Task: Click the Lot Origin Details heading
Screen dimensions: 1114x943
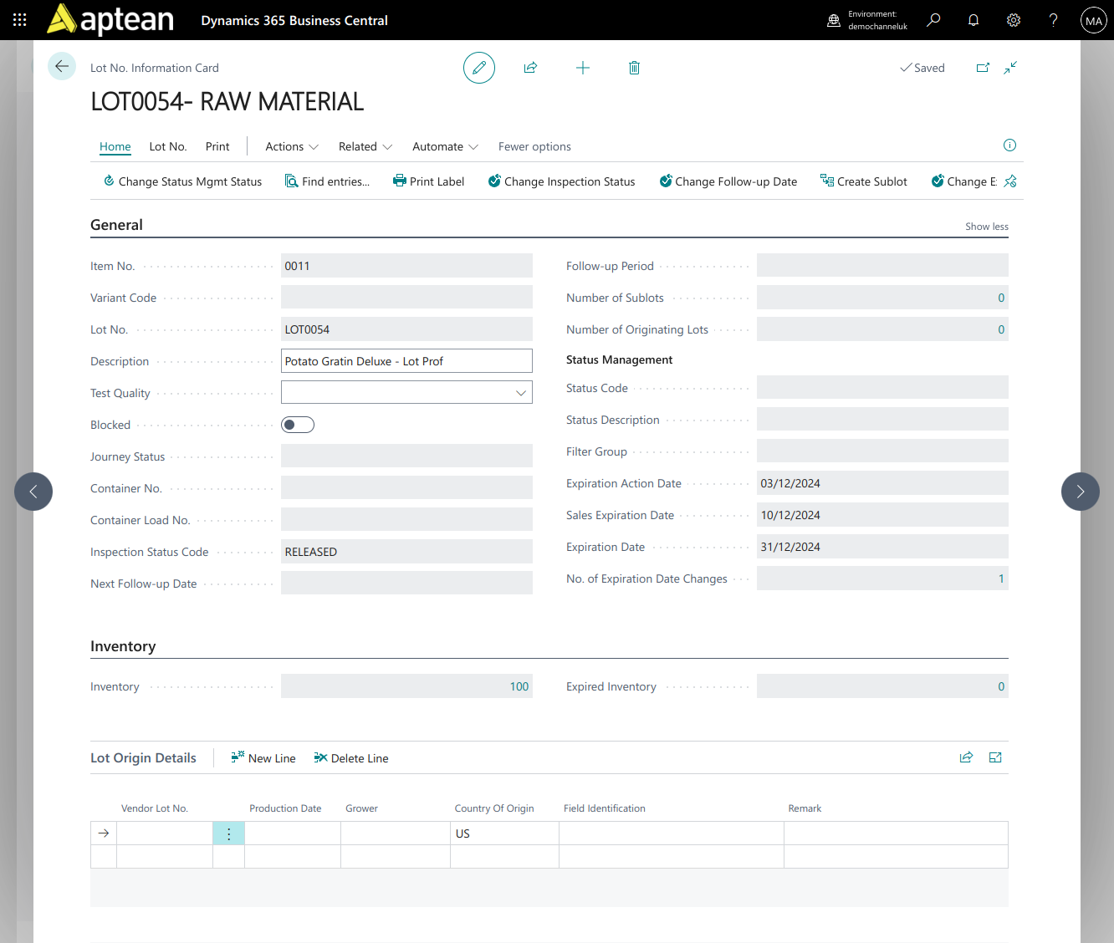Action: coord(143,757)
